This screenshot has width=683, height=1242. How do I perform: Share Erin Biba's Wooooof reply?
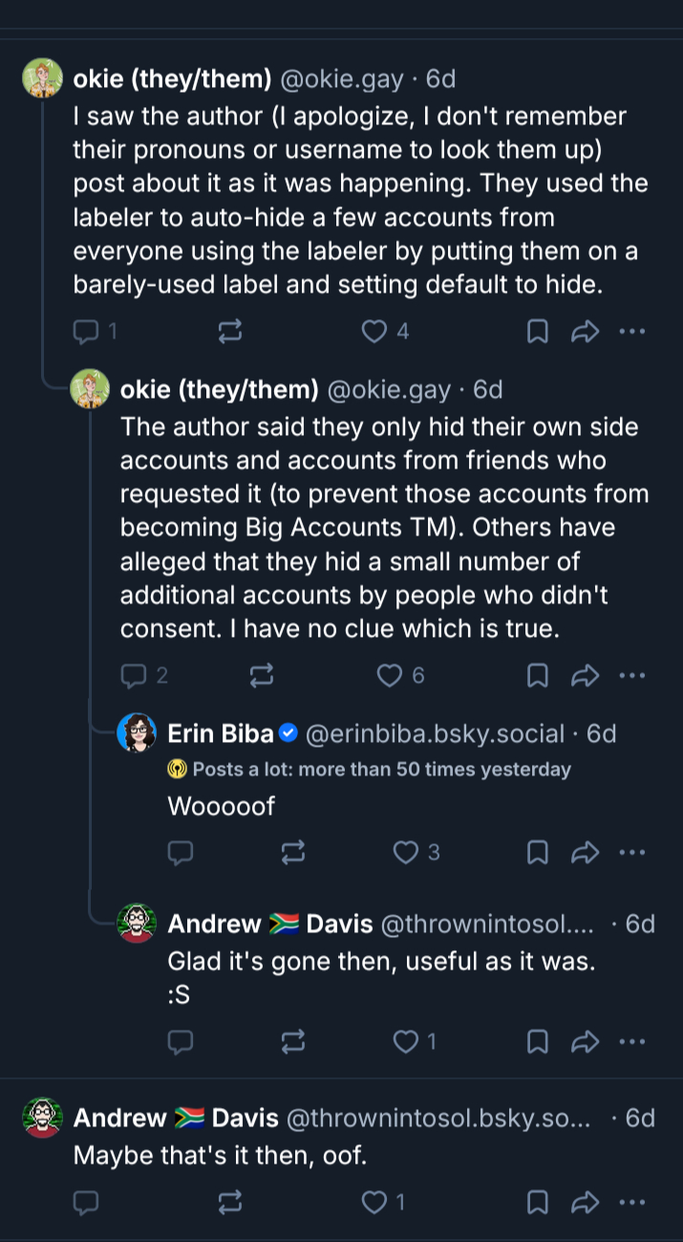point(584,852)
